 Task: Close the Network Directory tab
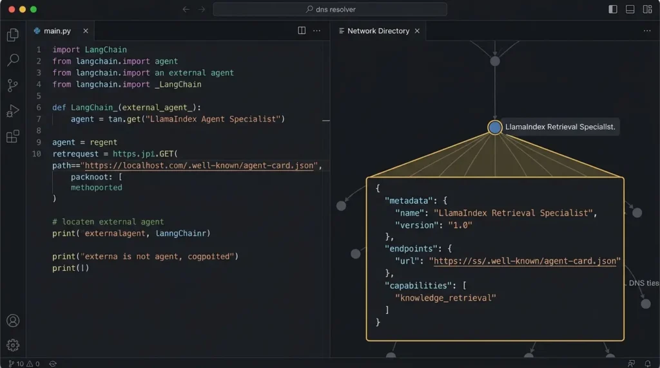point(417,31)
